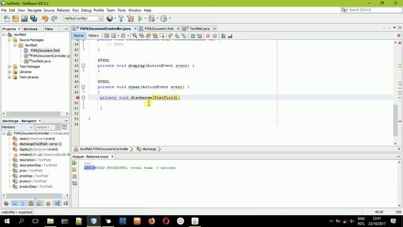403x227 pixels.
Task: Toggle Show Fields filter in Navigator
Action: (x=14, y=204)
